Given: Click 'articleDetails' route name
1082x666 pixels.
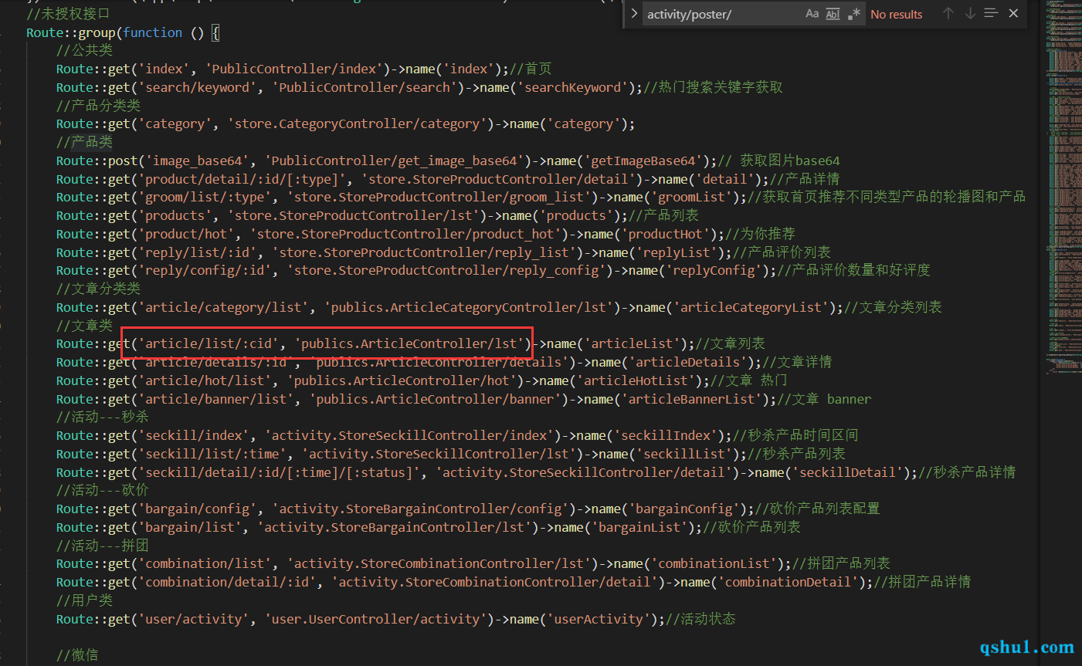Looking at the screenshot, I should click(688, 362).
